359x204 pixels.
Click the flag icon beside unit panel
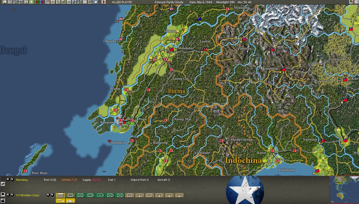pos(3,194)
